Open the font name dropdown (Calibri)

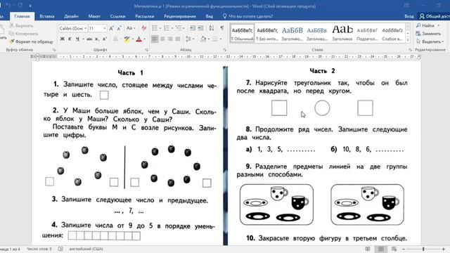85,28
